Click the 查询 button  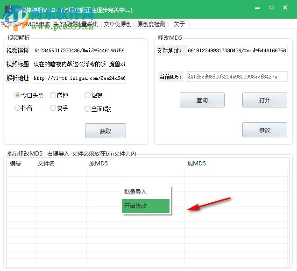tap(202, 100)
